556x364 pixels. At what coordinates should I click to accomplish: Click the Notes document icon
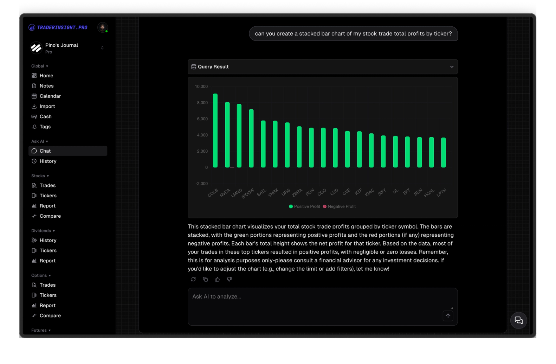(34, 86)
